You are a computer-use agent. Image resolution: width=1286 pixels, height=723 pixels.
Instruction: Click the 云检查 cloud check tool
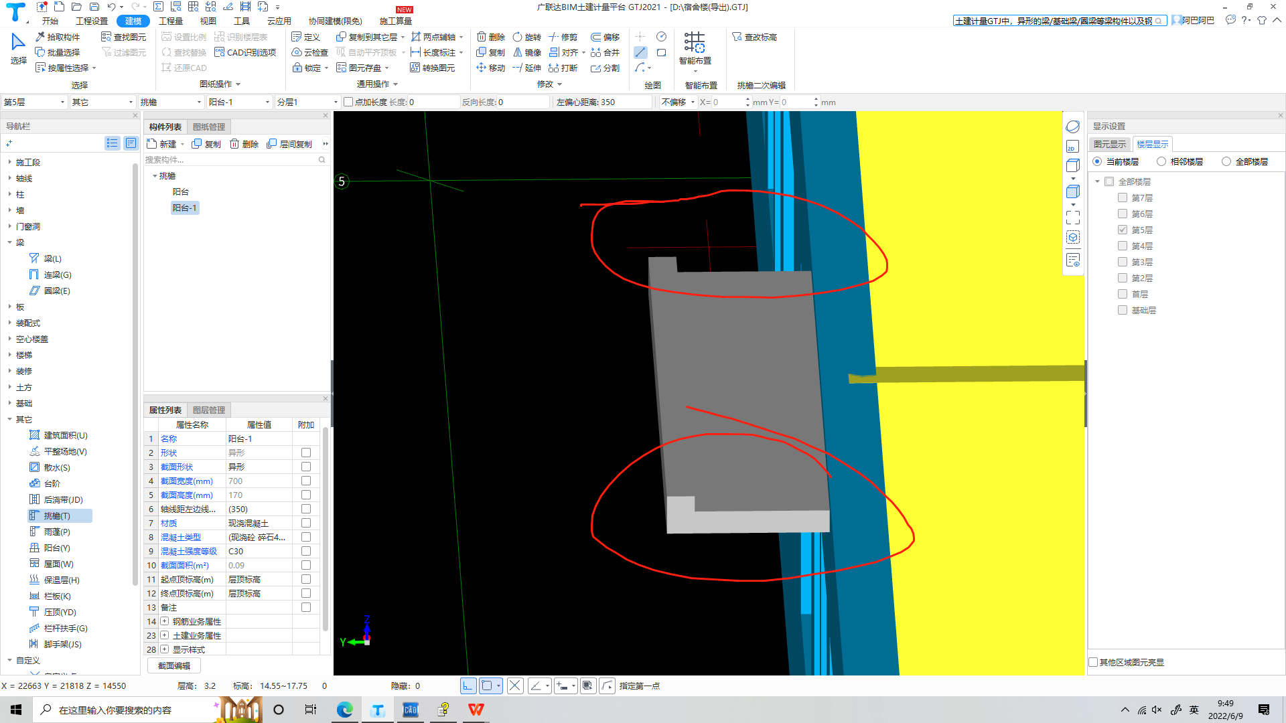309,52
